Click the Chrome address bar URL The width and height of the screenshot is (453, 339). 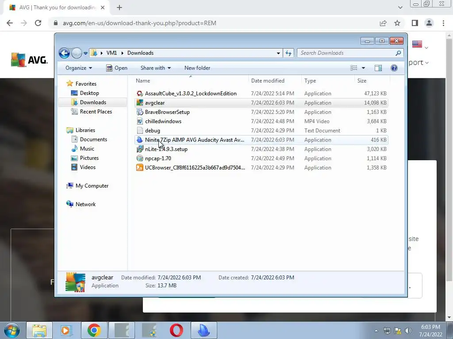pos(139,23)
